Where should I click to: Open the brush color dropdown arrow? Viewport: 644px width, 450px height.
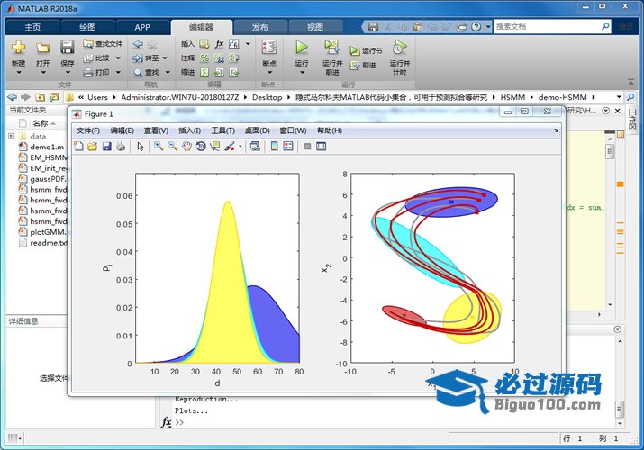240,147
